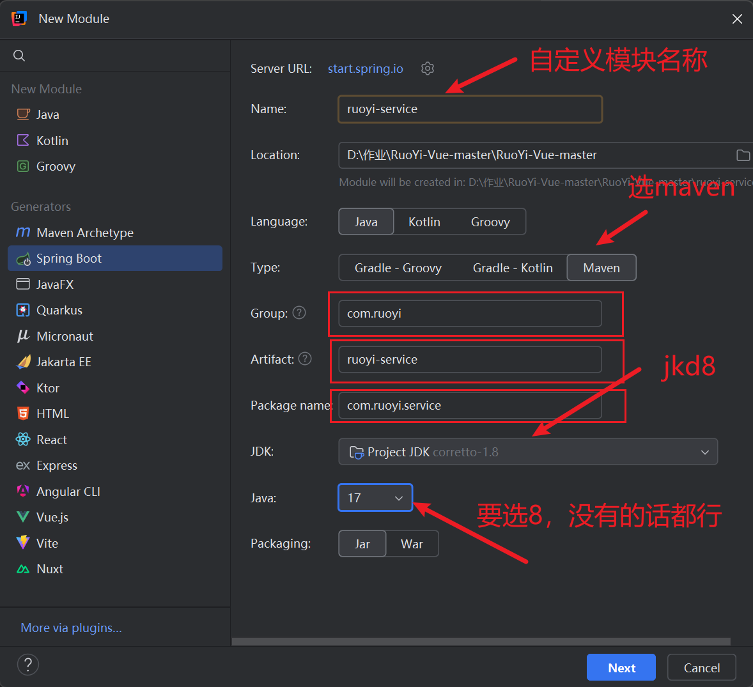Screen dimensions: 753x687
Task: Focus the Name input field
Action: (x=470, y=109)
